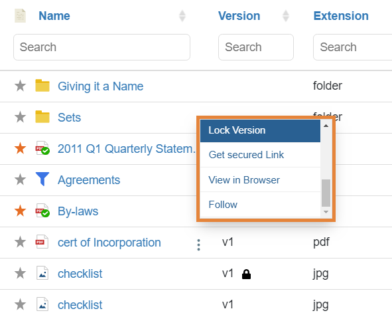392x319 pixels.
Task: Click the document icon in the header row
Action: click(21, 15)
